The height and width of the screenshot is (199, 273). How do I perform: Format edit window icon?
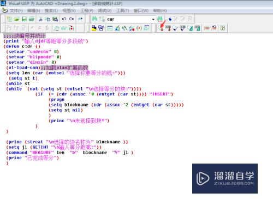[190, 28]
